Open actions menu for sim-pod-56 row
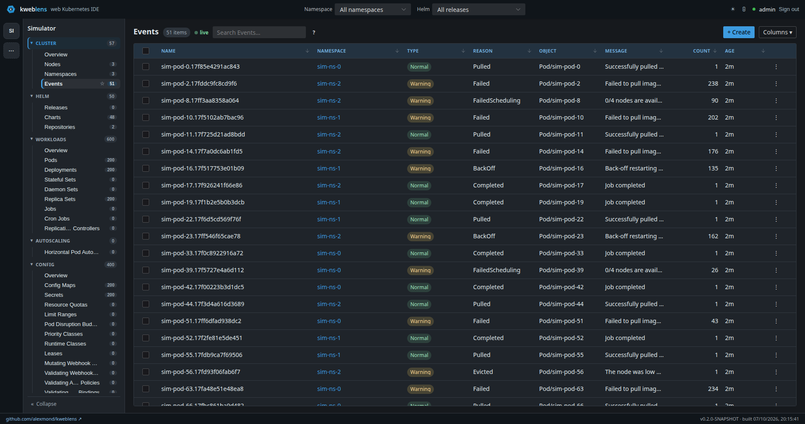This screenshot has height=424, width=805. [776, 372]
